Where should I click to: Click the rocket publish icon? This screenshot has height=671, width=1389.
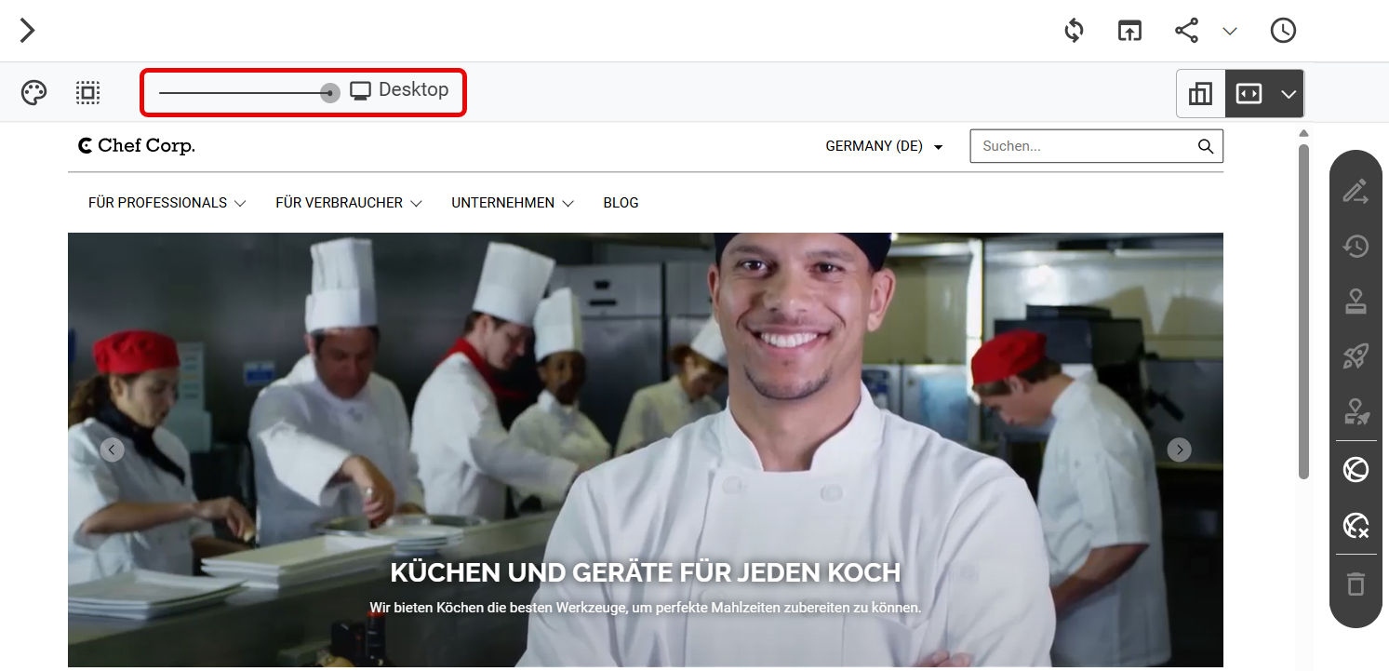click(x=1356, y=356)
